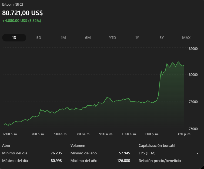
Task: Click the 5:00 a. m. time label
Action: [x=61, y=134]
